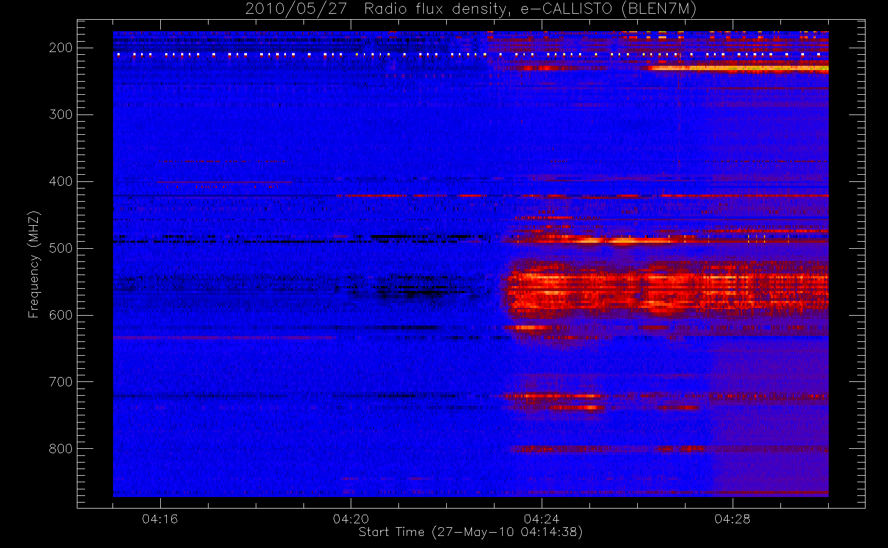The width and height of the screenshot is (888, 548).
Task: Click the 'Start Time (27-May-10 04:14:38)' label
Action: click(x=470, y=532)
